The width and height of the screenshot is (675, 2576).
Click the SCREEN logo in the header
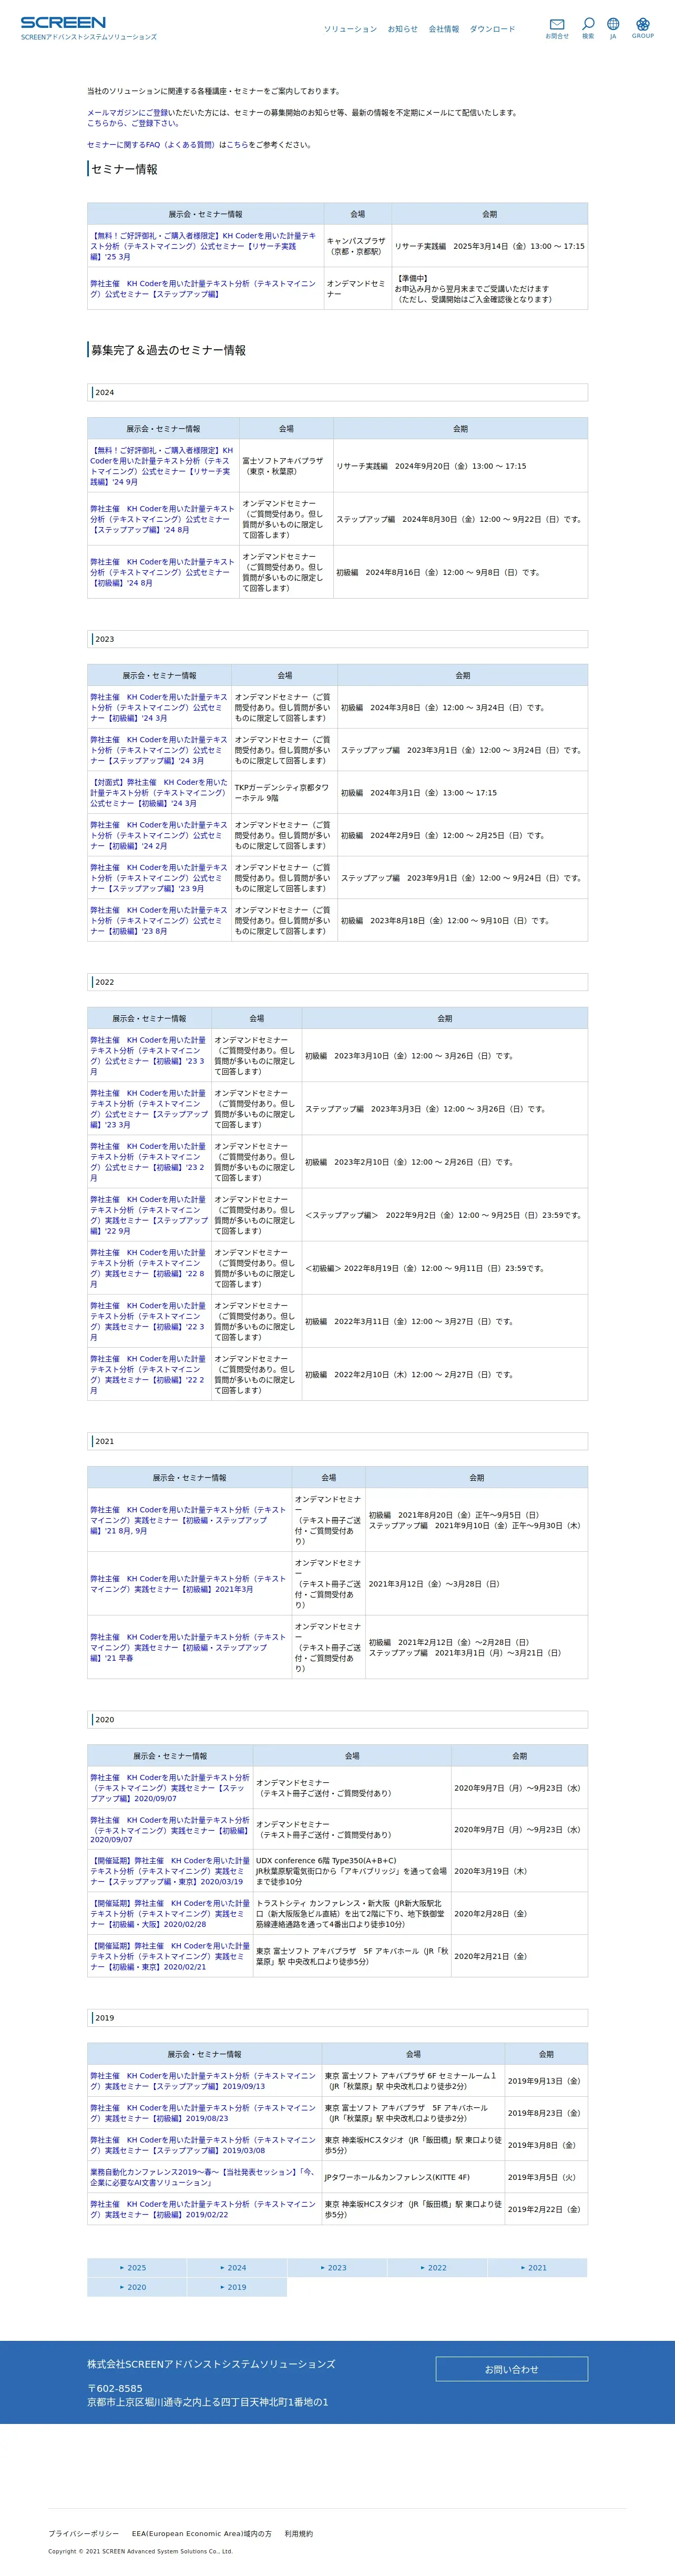[63, 22]
